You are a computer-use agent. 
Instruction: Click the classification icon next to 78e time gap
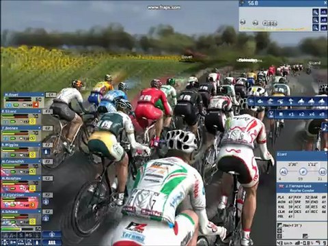(x=279, y=225)
